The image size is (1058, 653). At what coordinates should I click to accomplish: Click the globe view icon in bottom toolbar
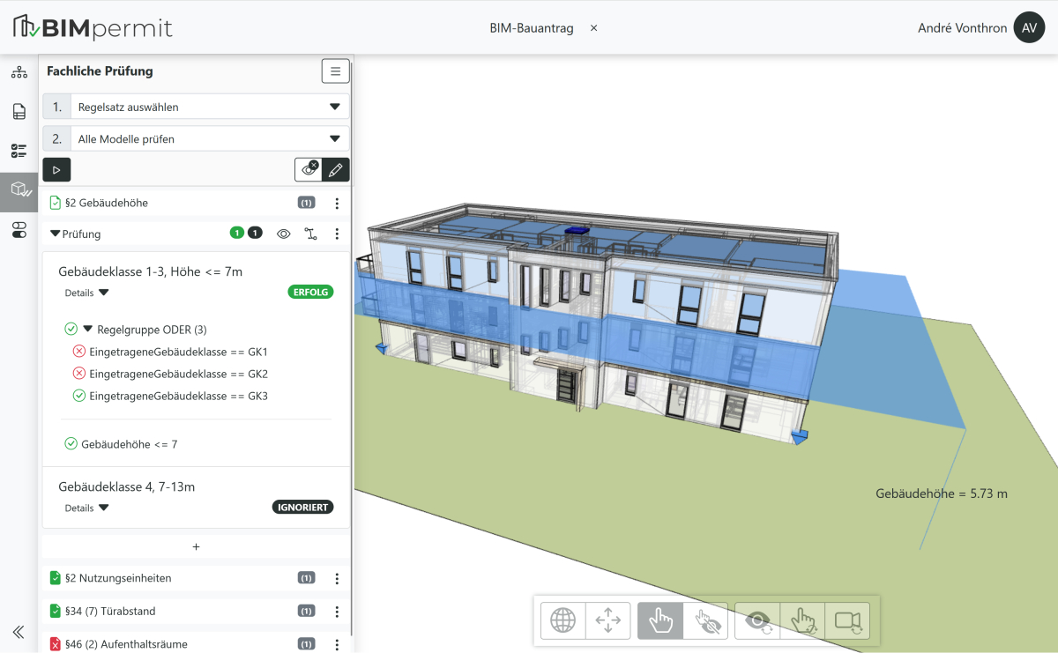[x=563, y=620]
